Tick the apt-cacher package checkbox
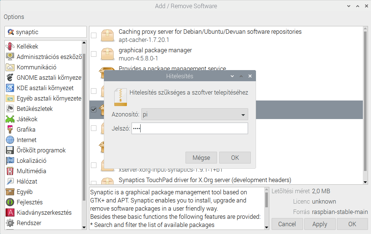The image size is (371, 234). point(94,36)
